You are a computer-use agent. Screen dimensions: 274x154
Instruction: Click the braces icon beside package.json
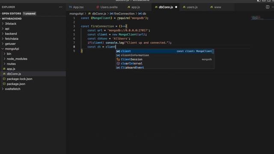[x=4, y=84]
